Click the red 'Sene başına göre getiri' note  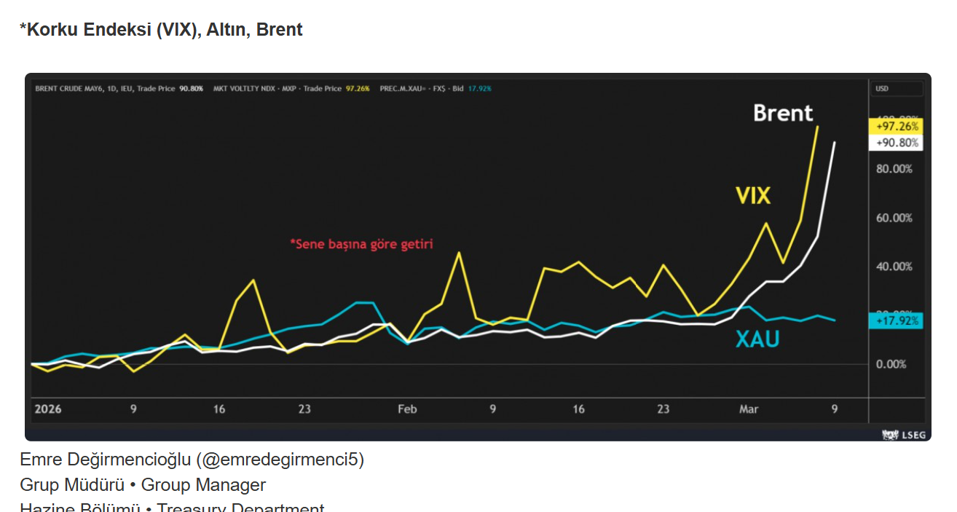pyautogui.click(x=361, y=244)
